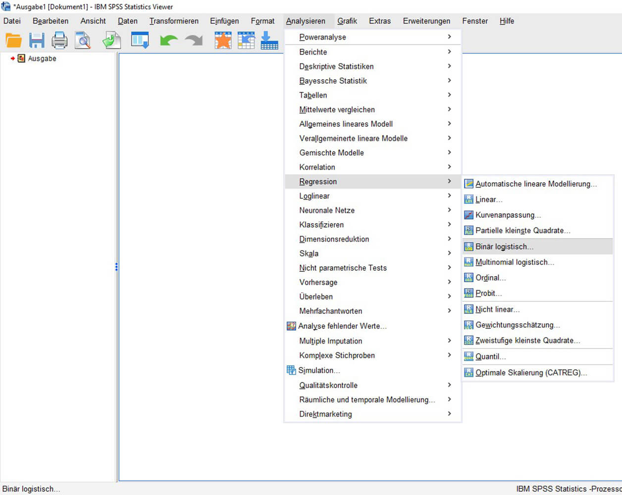Select the Ausgabe item in outline
This screenshot has width=622, height=495.
point(42,58)
